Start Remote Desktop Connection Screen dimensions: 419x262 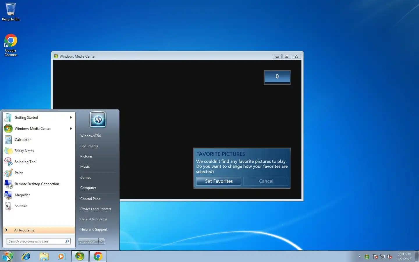click(x=38, y=184)
